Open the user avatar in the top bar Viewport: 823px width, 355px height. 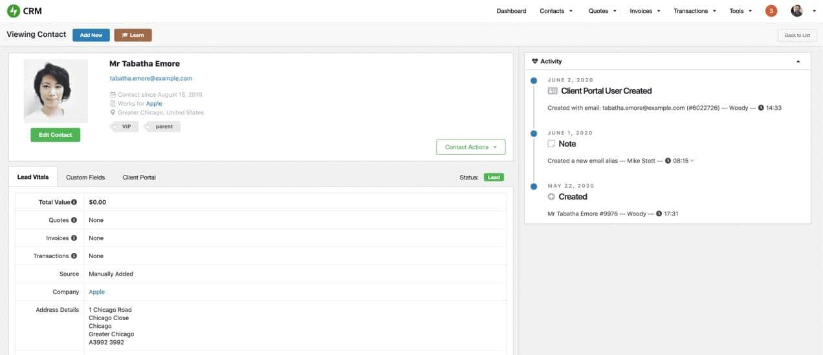pos(796,11)
